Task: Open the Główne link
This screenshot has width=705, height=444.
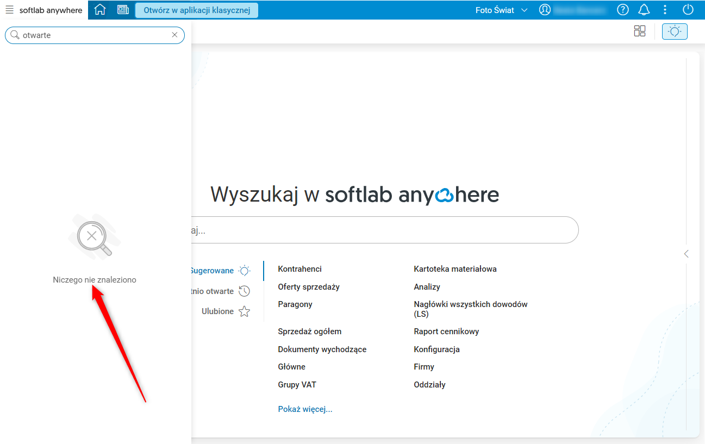Action: [x=291, y=367]
